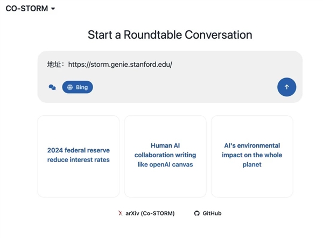Click the arXiv logo icon
The image size is (323, 238).
pyautogui.click(x=120, y=213)
